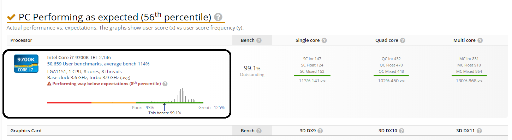Click the 9700K Core i7 processor image

pos(26,64)
